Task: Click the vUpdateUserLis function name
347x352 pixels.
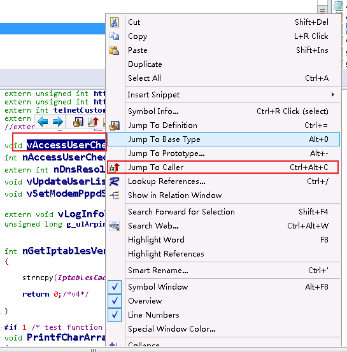Action: [x=66, y=181]
